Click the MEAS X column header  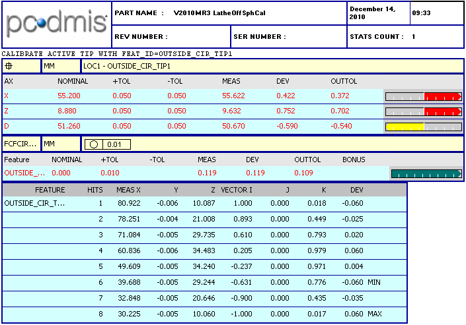[x=129, y=190]
